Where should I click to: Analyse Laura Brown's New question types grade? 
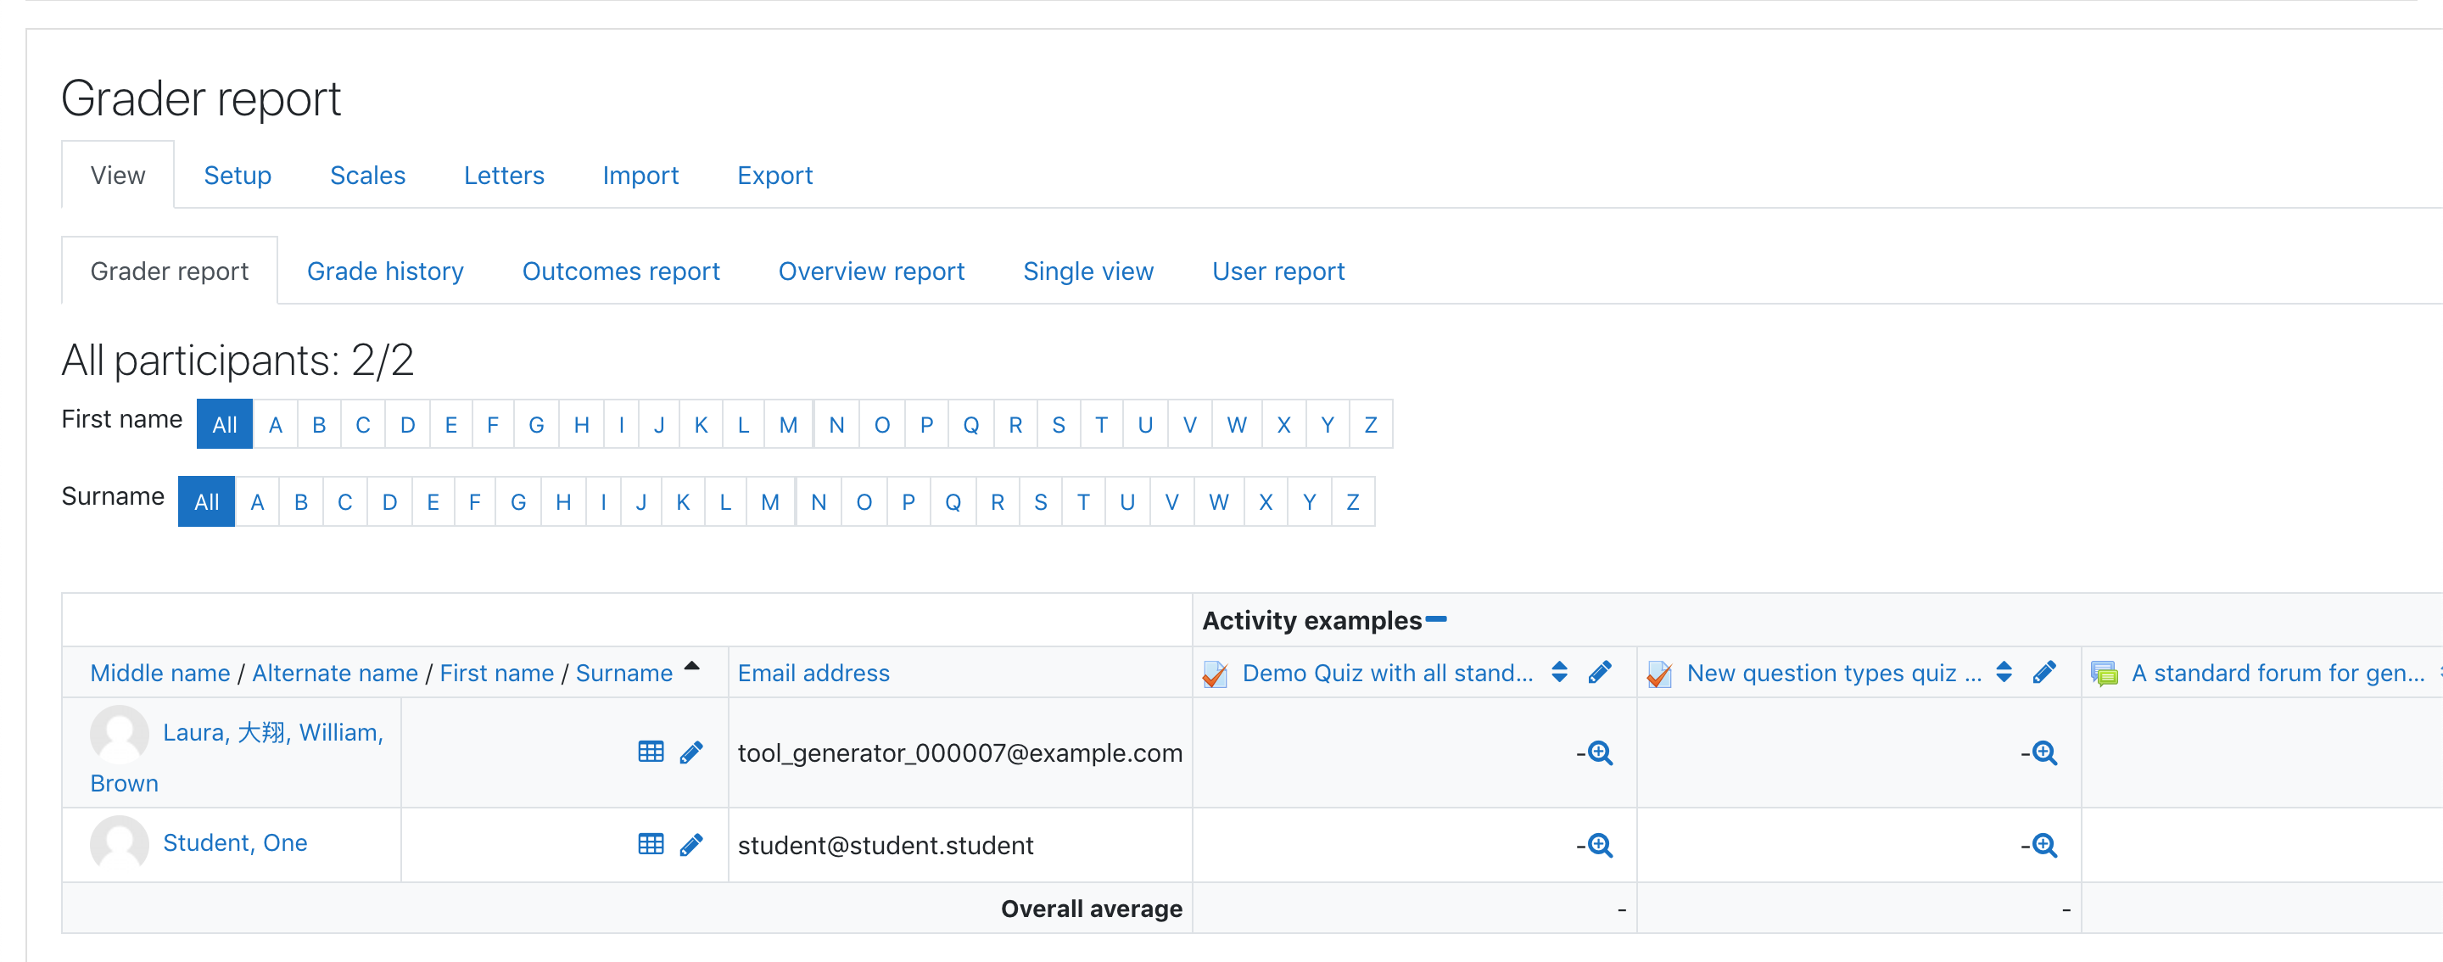click(x=2046, y=753)
